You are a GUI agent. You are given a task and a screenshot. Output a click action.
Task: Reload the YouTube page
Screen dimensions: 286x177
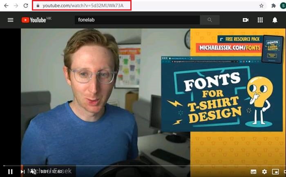click(x=26, y=6)
